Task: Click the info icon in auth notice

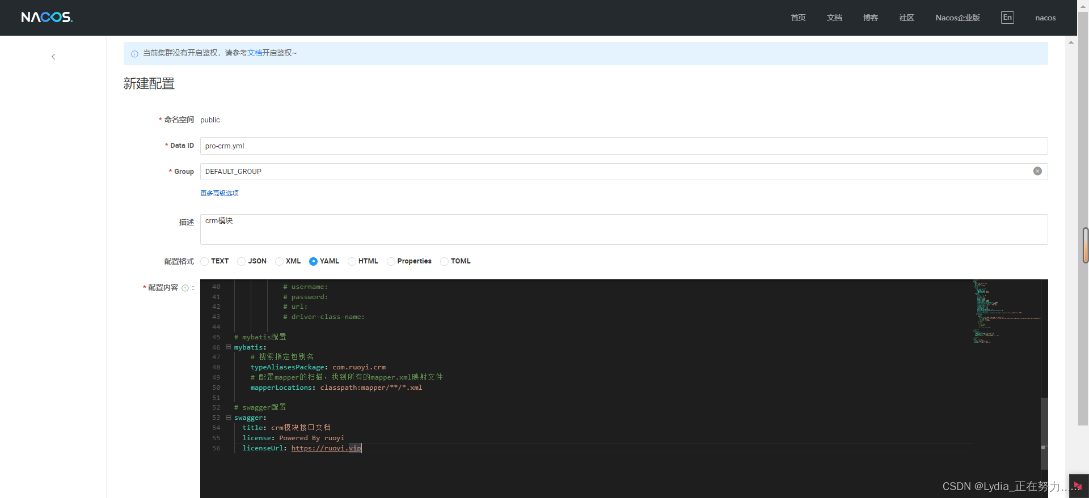Action: tap(134, 54)
